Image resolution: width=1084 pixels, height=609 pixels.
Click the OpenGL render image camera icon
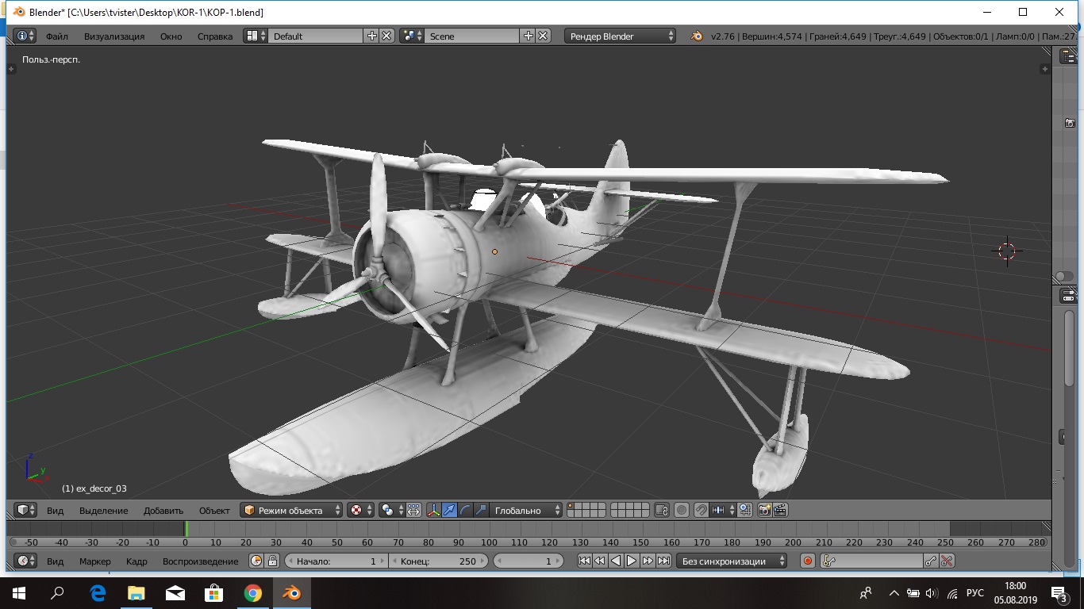click(x=765, y=511)
